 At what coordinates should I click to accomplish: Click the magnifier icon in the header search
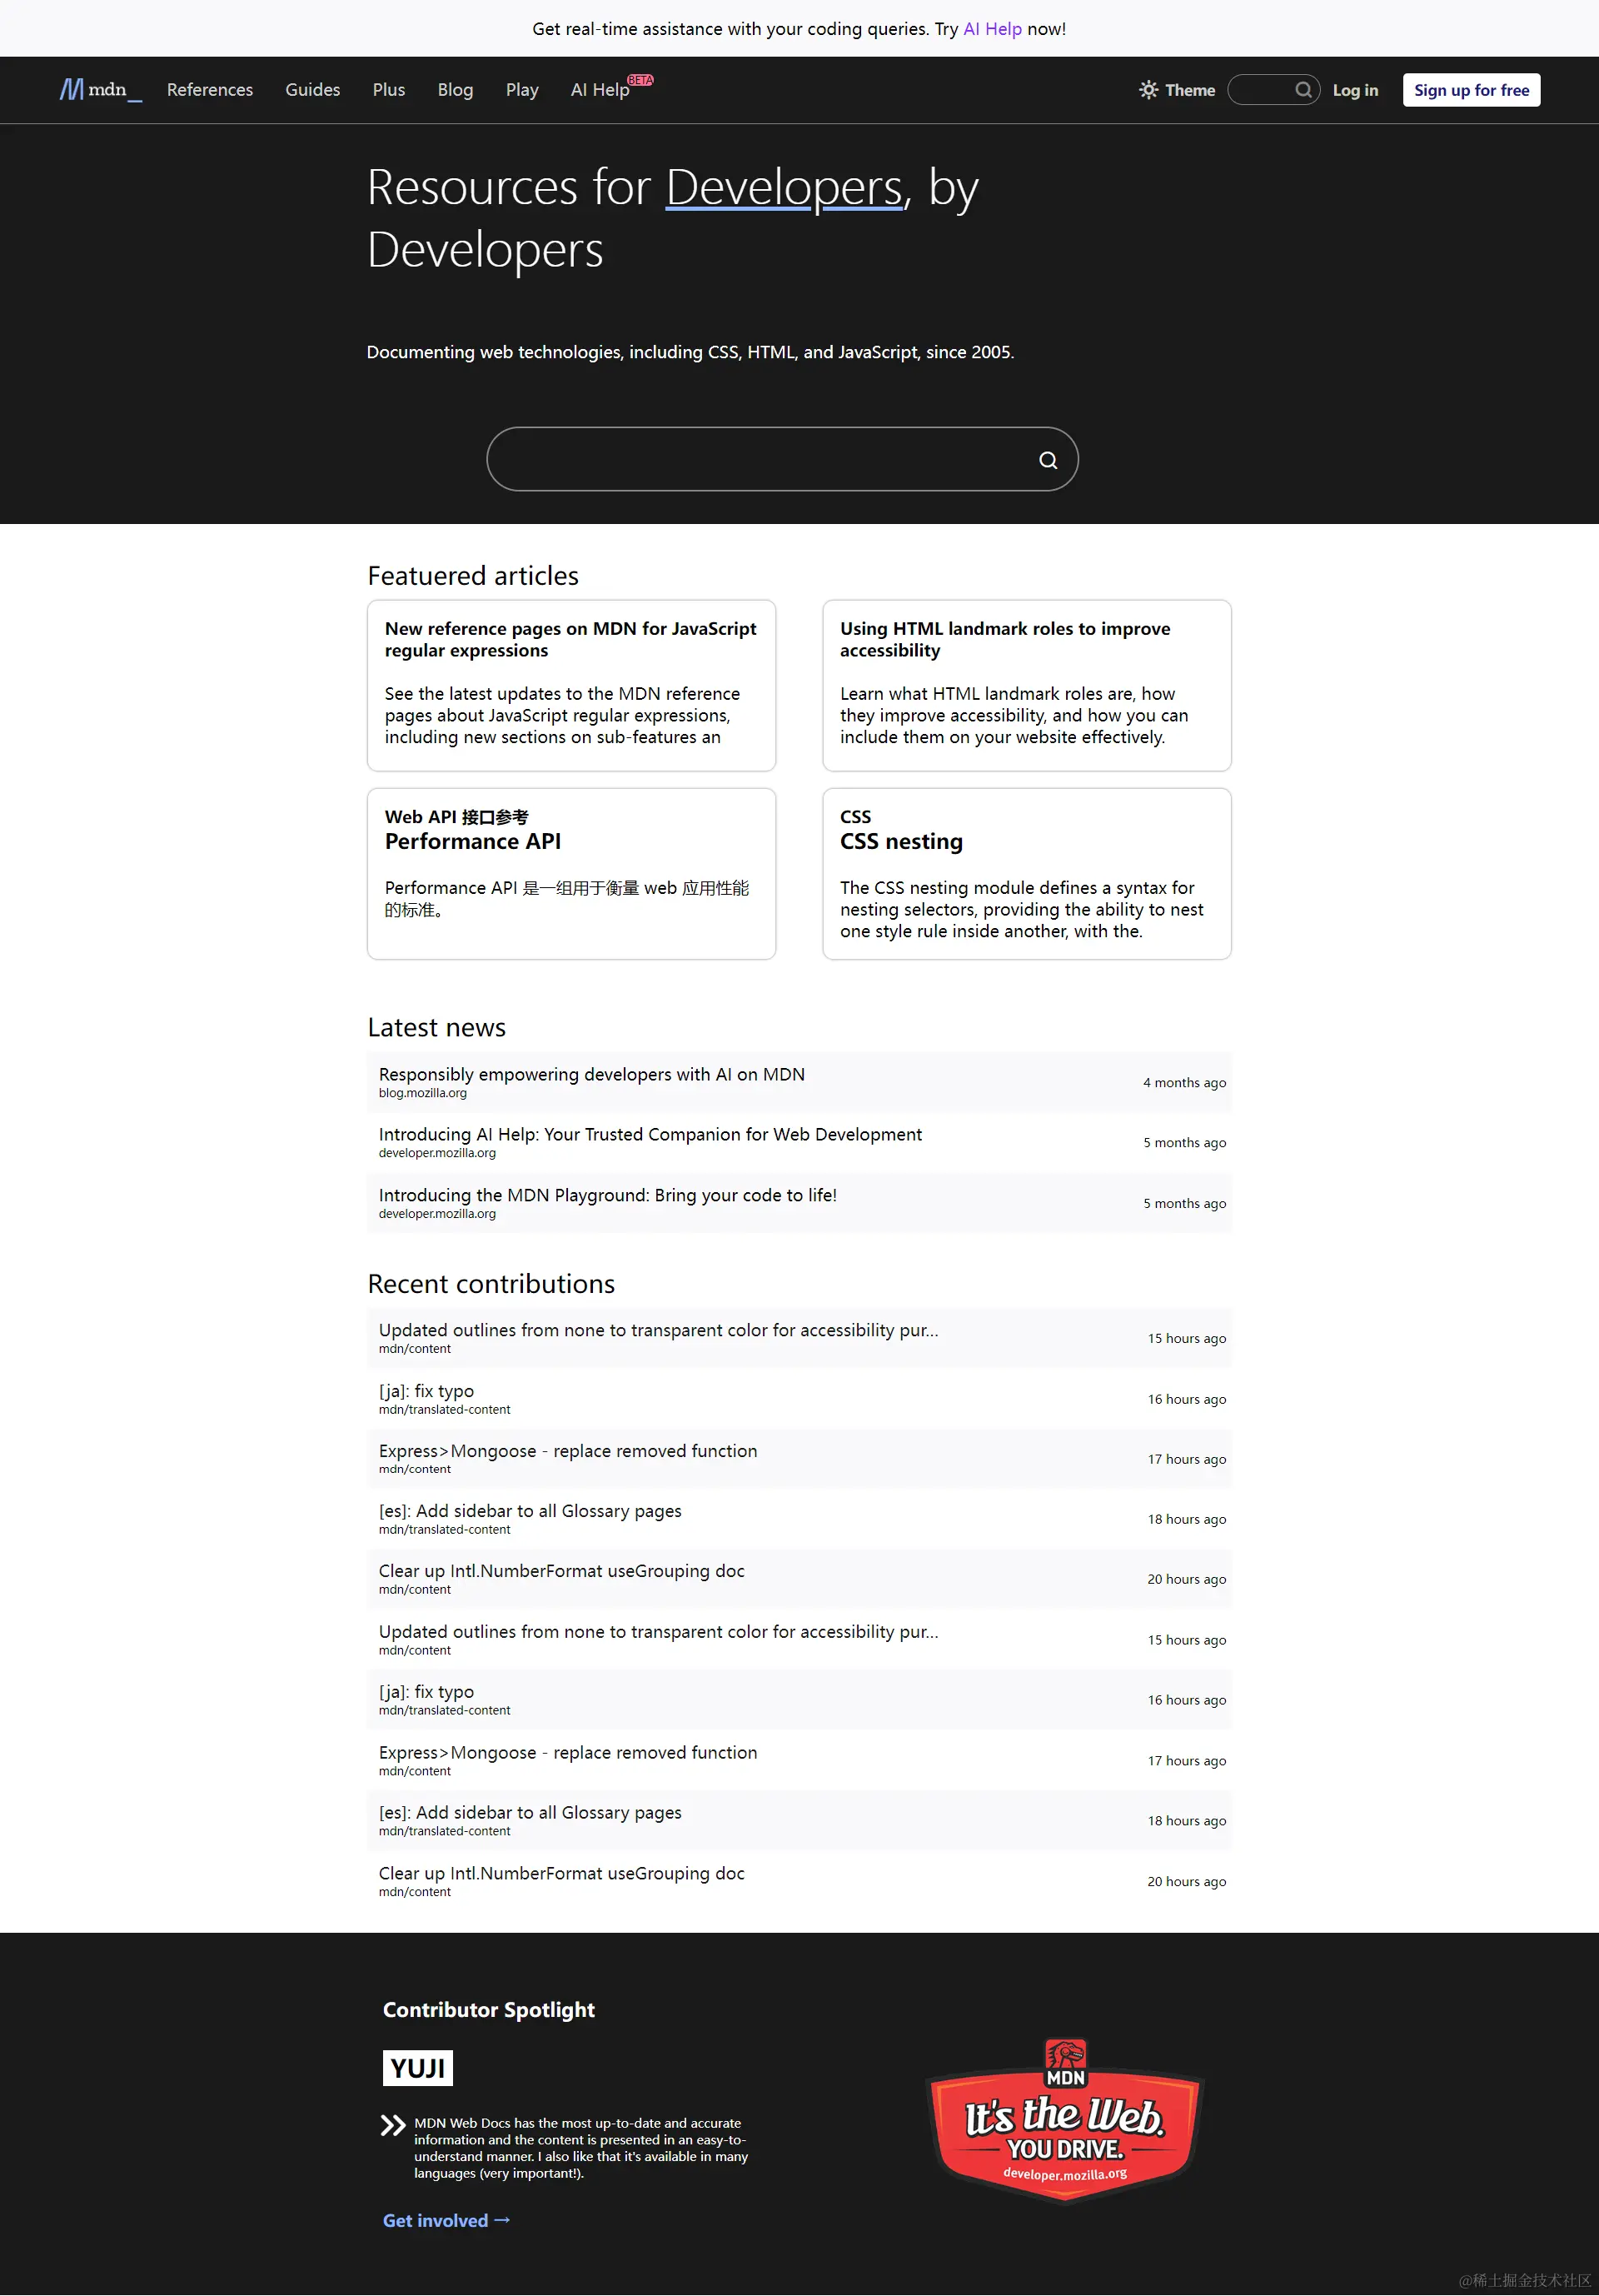tap(1303, 90)
